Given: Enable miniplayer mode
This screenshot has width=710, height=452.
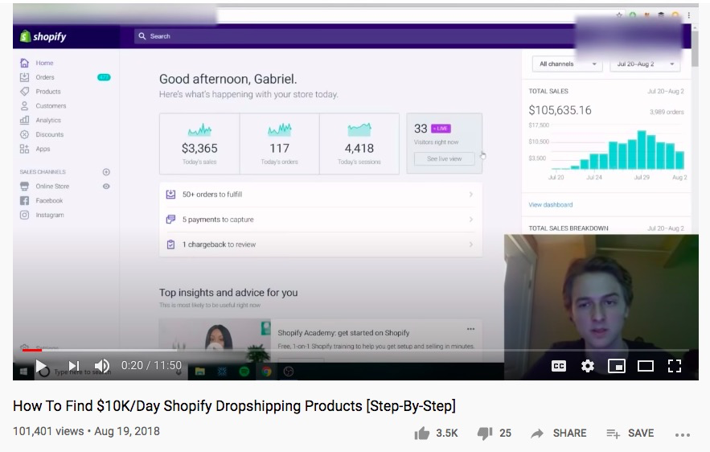Looking at the screenshot, I should [x=616, y=366].
